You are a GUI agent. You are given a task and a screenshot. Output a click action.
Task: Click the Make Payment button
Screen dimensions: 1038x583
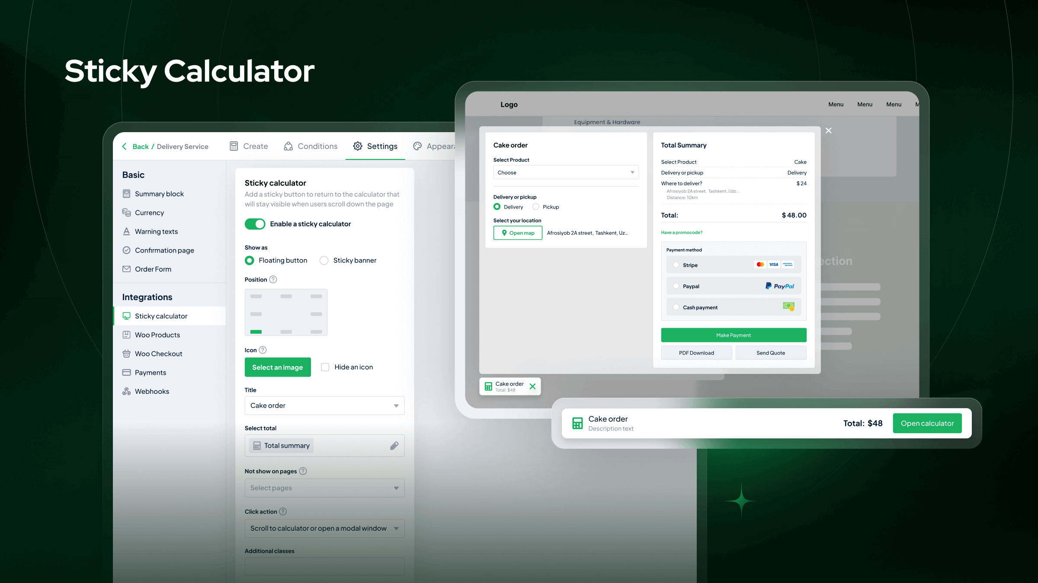click(734, 335)
